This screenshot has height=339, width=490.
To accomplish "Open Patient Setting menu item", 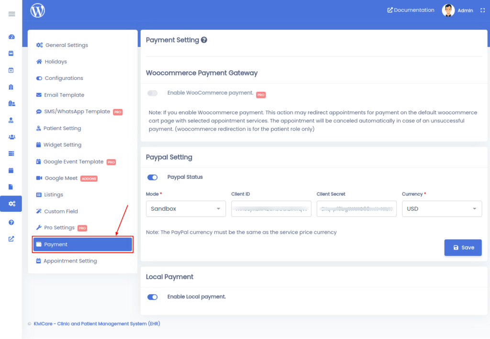I will click(x=58, y=128).
